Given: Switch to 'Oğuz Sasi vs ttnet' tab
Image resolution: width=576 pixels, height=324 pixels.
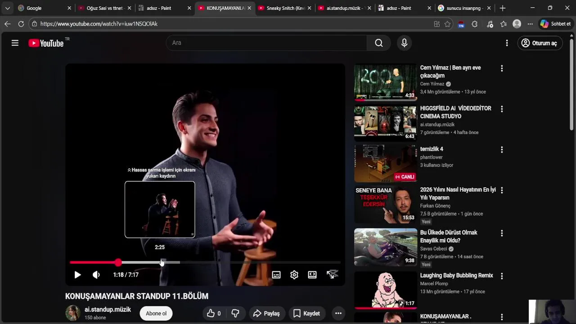Looking at the screenshot, I should [x=104, y=8].
